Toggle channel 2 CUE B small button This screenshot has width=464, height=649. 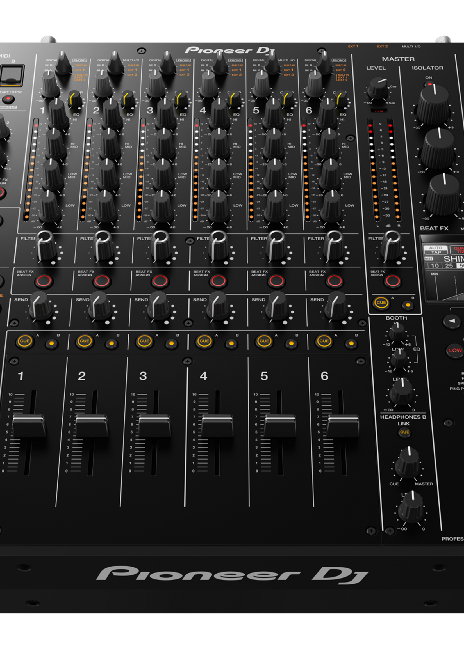point(112,343)
